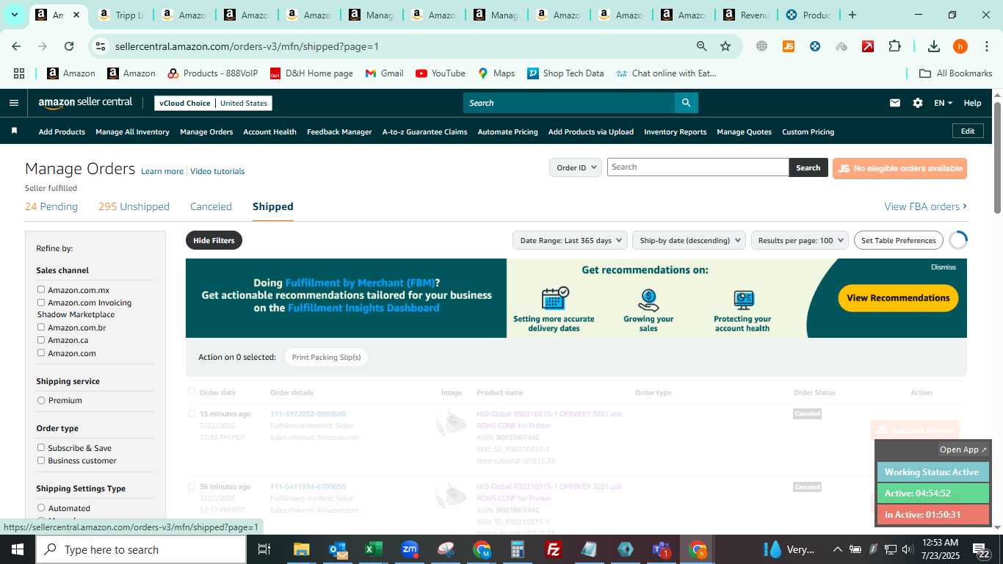This screenshot has width=1003, height=564.
Task: Select the Automated shipping settings radio
Action: (41, 507)
